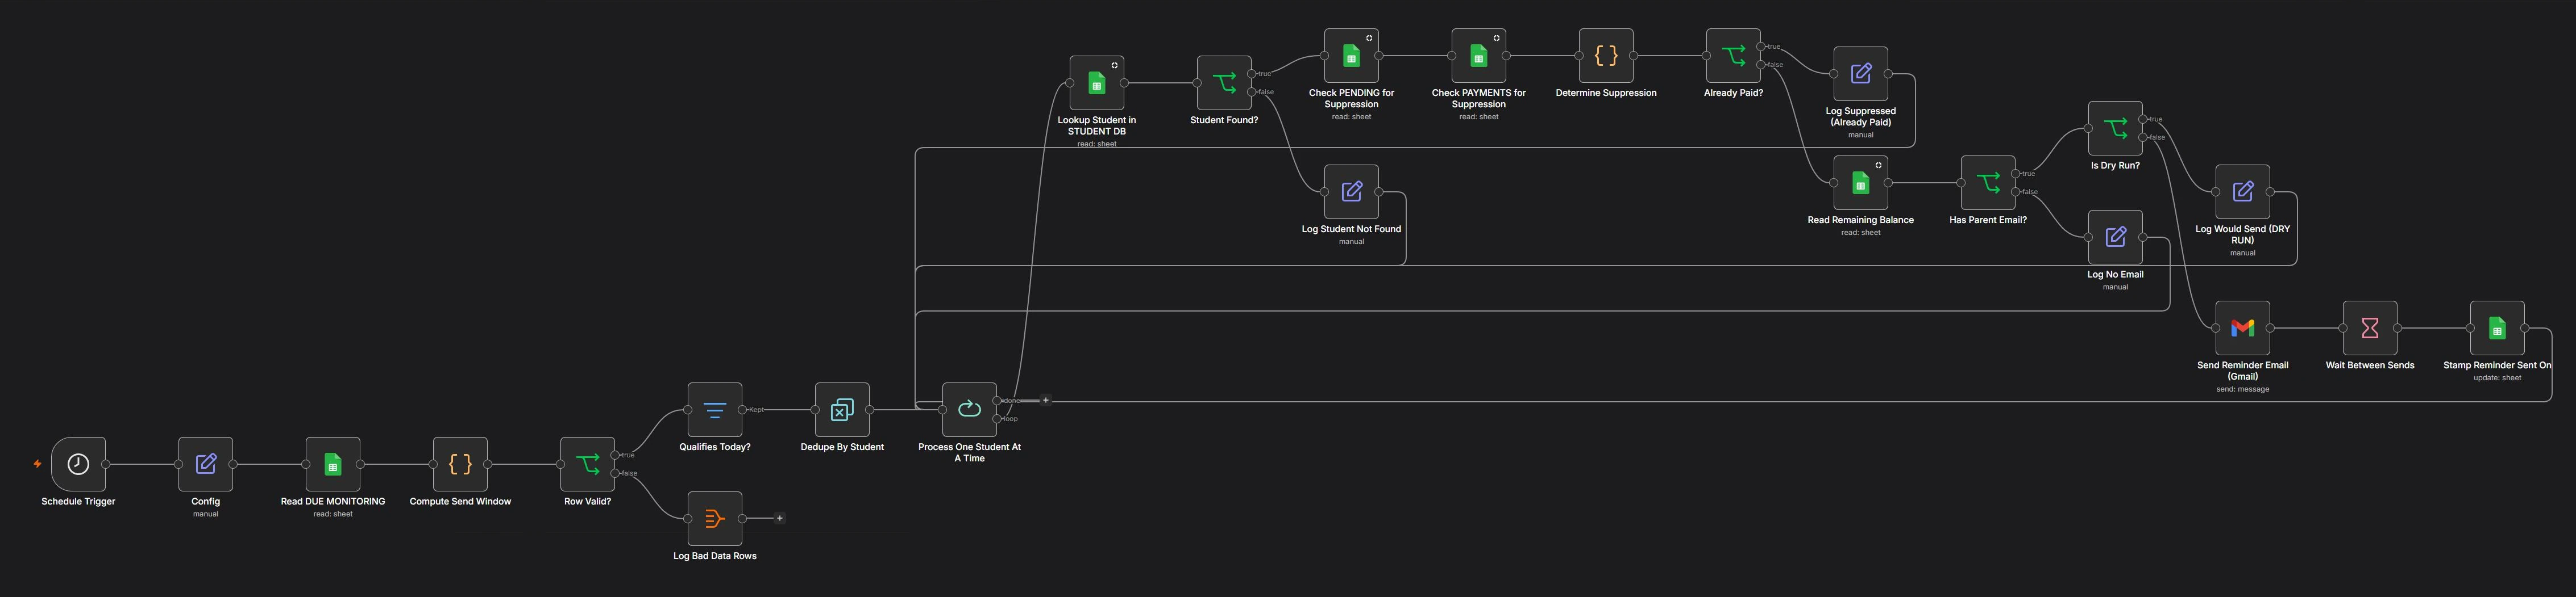
Task: Open the Compute Send Window code node
Action: coord(460,464)
